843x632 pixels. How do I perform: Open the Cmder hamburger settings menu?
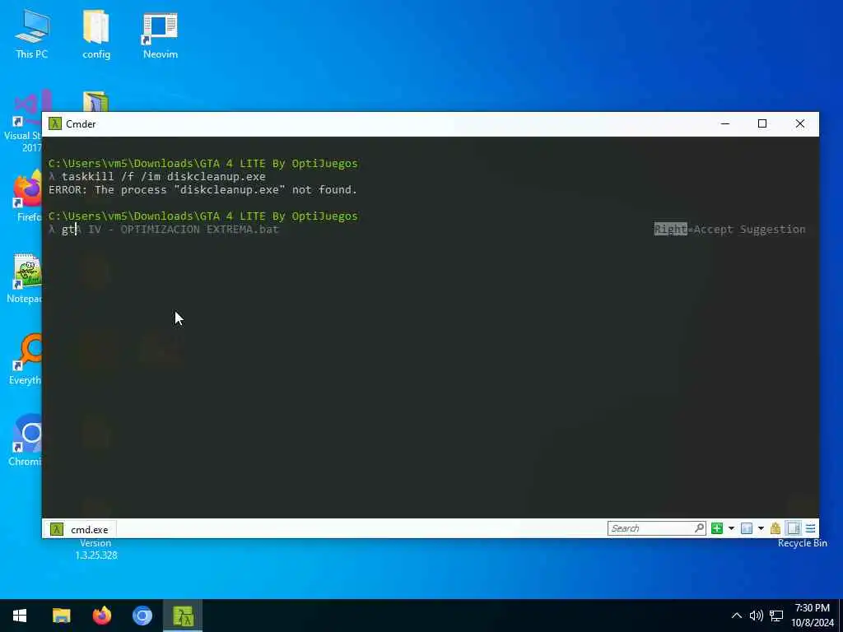(x=810, y=528)
